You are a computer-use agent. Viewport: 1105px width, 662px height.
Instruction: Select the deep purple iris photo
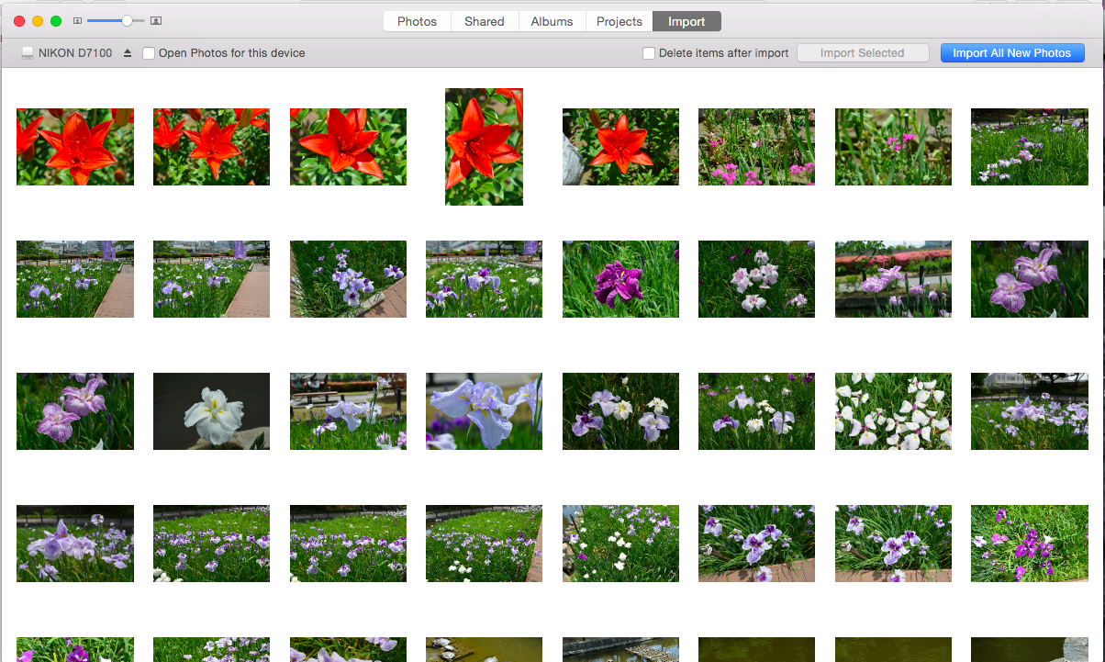[620, 279]
